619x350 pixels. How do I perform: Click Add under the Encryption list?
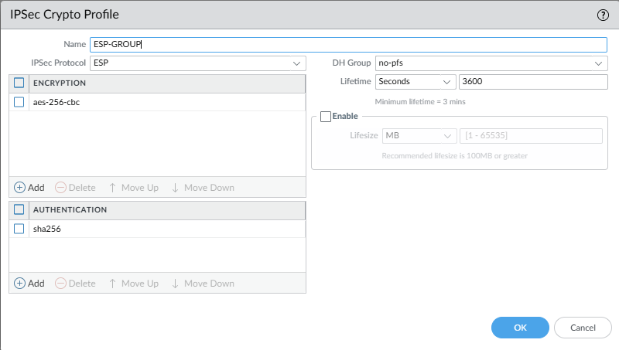pyautogui.click(x=29, y=188)
